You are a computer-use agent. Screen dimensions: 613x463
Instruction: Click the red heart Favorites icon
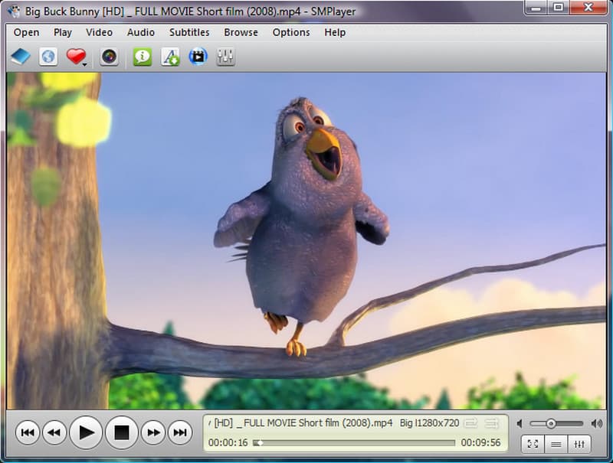75,57
